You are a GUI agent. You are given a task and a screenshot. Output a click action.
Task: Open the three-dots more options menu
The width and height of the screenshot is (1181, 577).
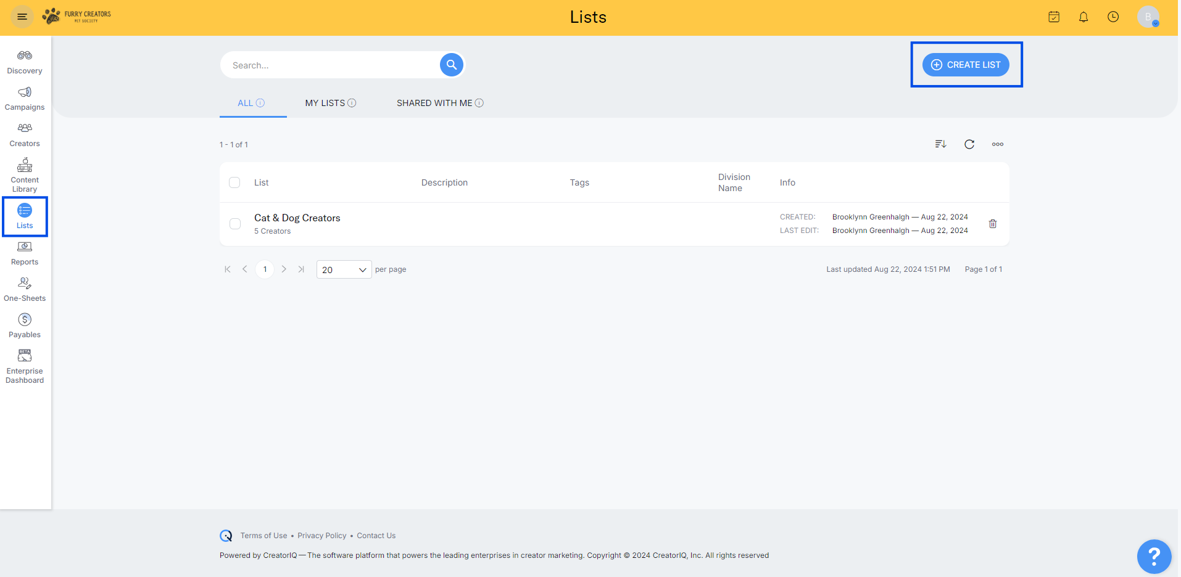tap(998, 144)
